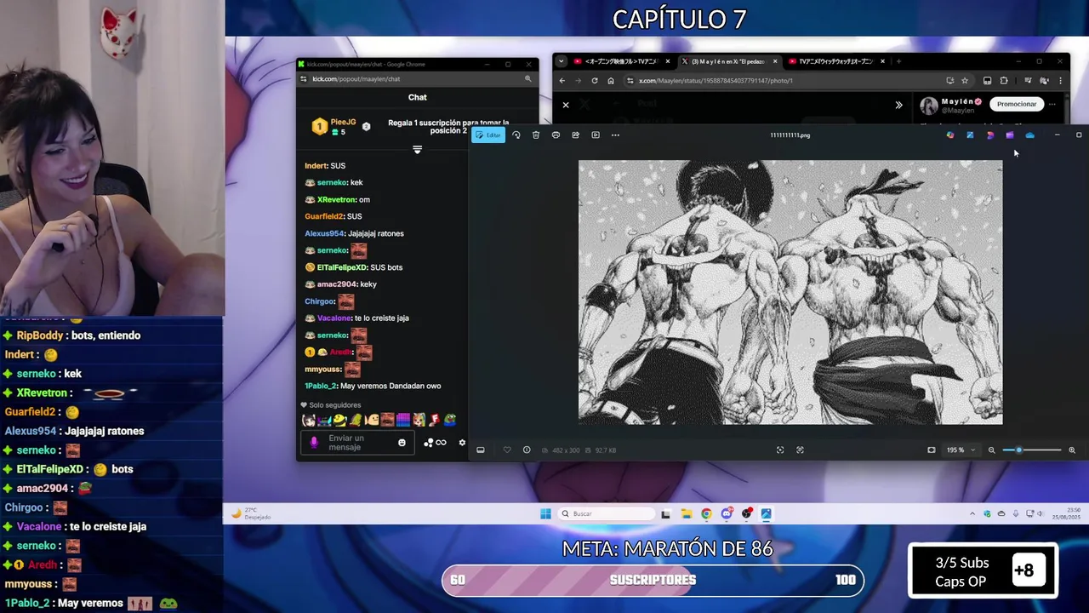Screen dimensions: 1089x613
Task: Click the home button in Chrome
Action: tap(610, 81)
